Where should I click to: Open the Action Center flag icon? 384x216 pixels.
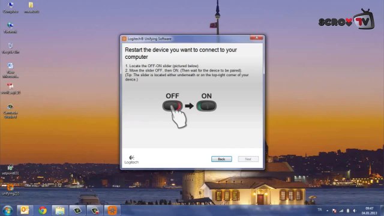pos(334,211)
